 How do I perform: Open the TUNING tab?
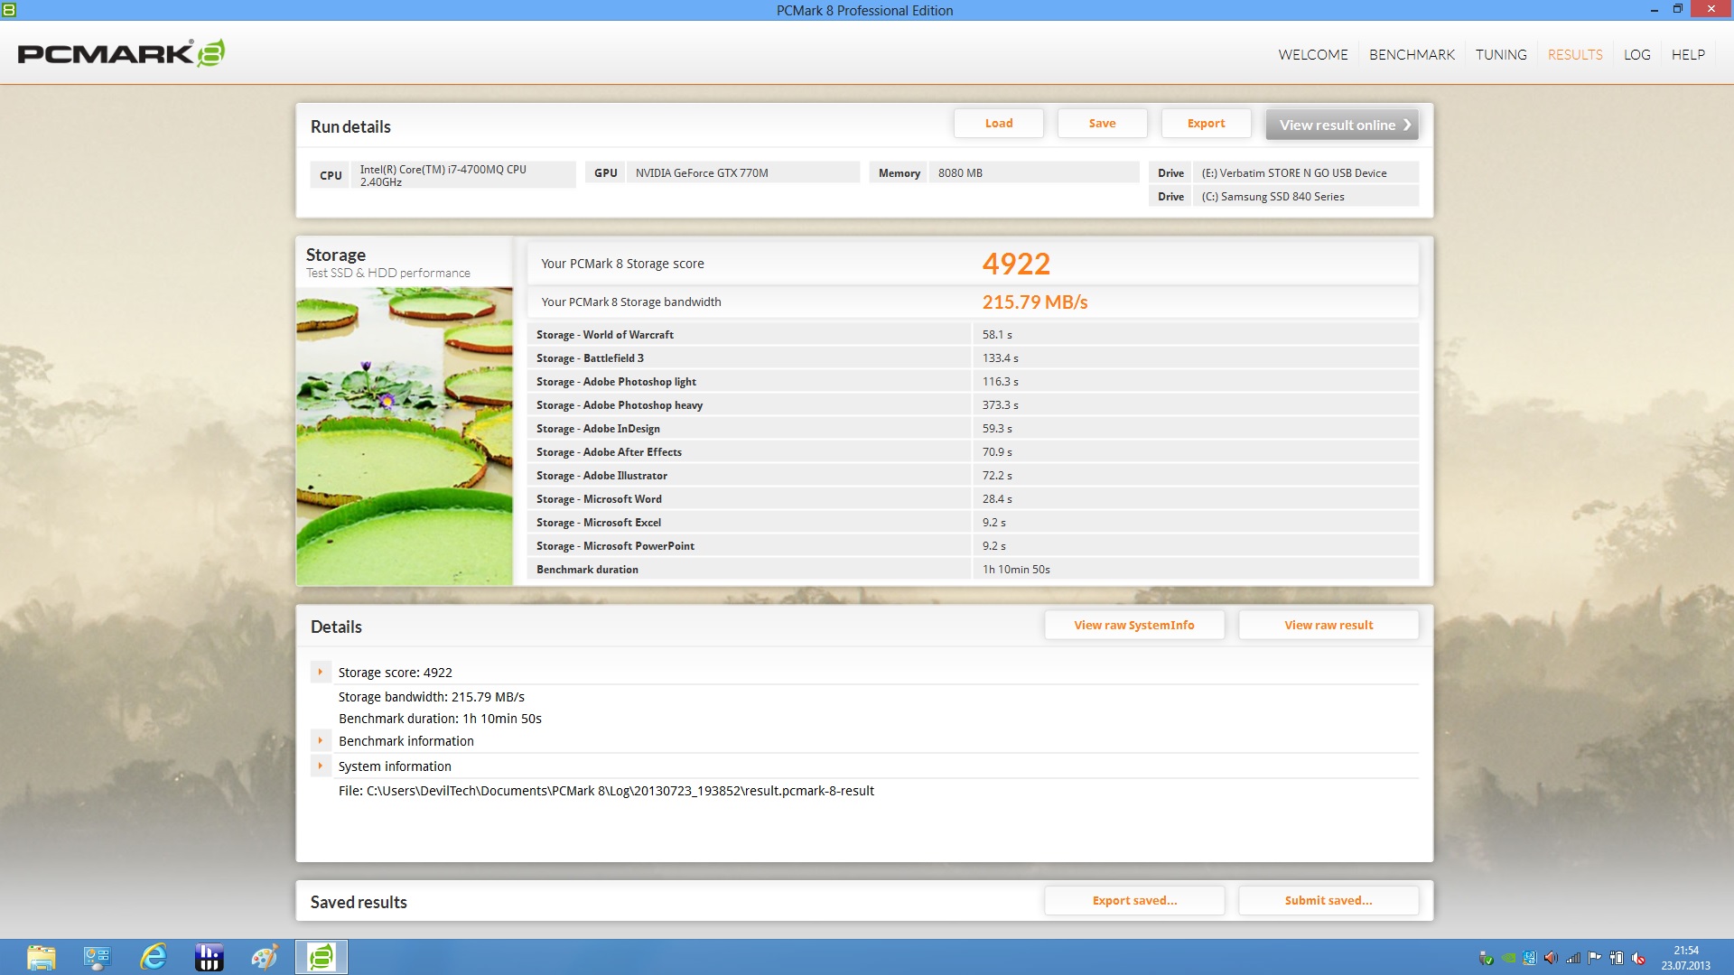[x=1501, y=54]
